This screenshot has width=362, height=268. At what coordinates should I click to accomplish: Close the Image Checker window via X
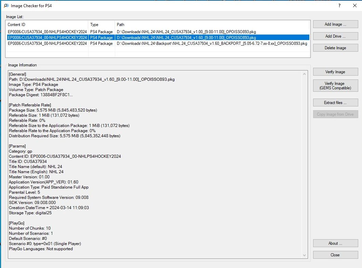355,5
